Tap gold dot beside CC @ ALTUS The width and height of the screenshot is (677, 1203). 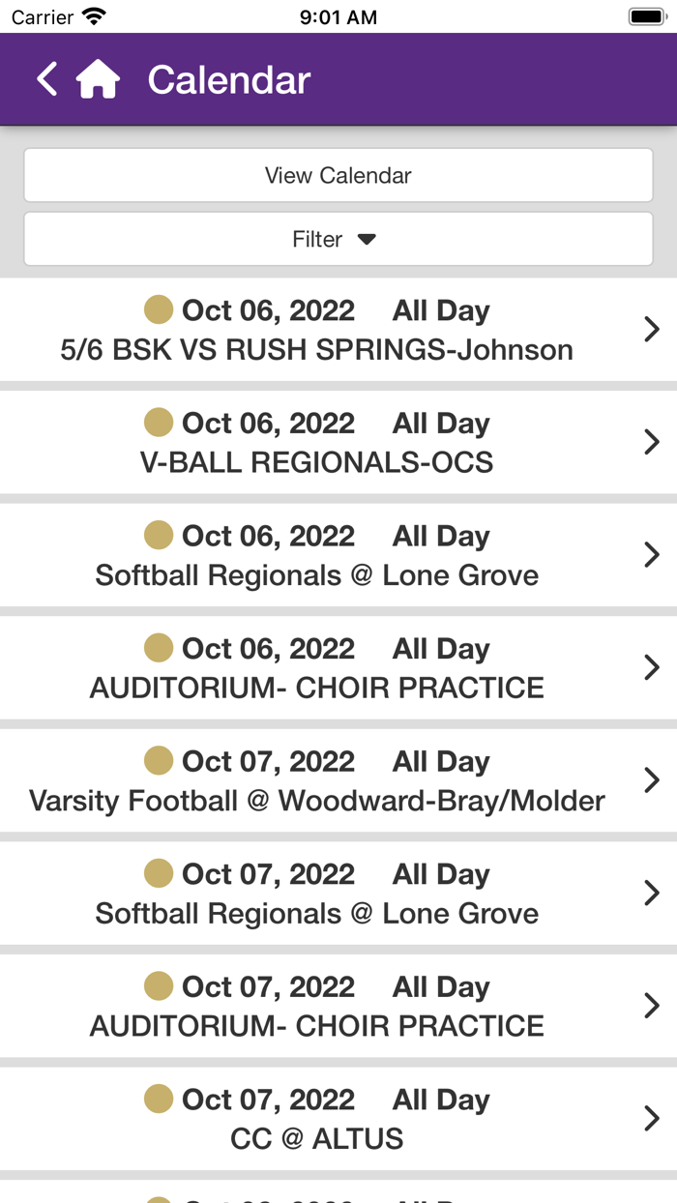159,1099
